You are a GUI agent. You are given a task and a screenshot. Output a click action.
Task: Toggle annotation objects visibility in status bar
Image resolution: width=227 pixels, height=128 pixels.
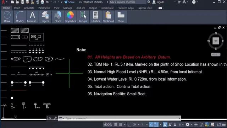pyautogui.click(x=165, y=124)
